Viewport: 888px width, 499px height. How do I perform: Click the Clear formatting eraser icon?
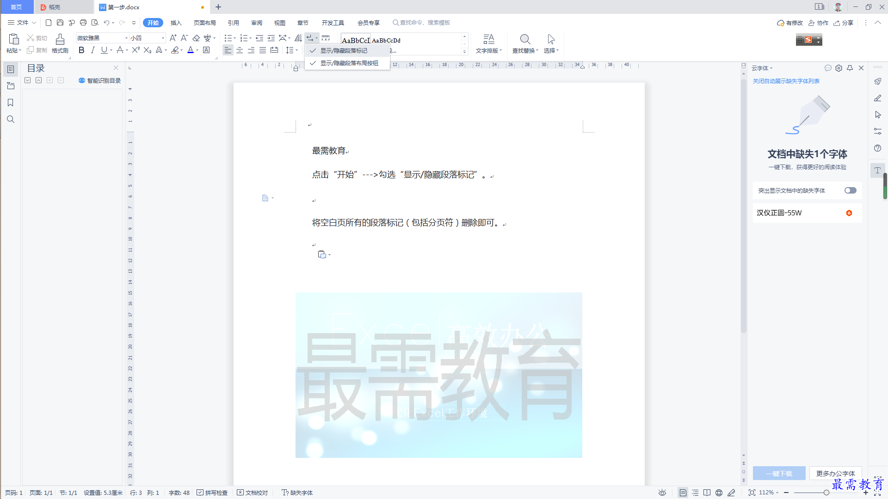(196, 38)
